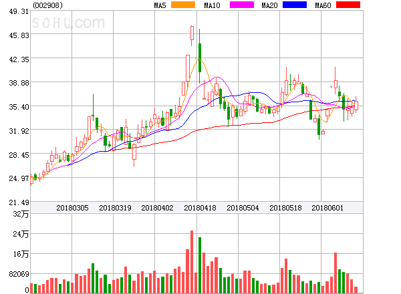Click the MA10 legend label
The image size is (401, 294).
(212, 5)
